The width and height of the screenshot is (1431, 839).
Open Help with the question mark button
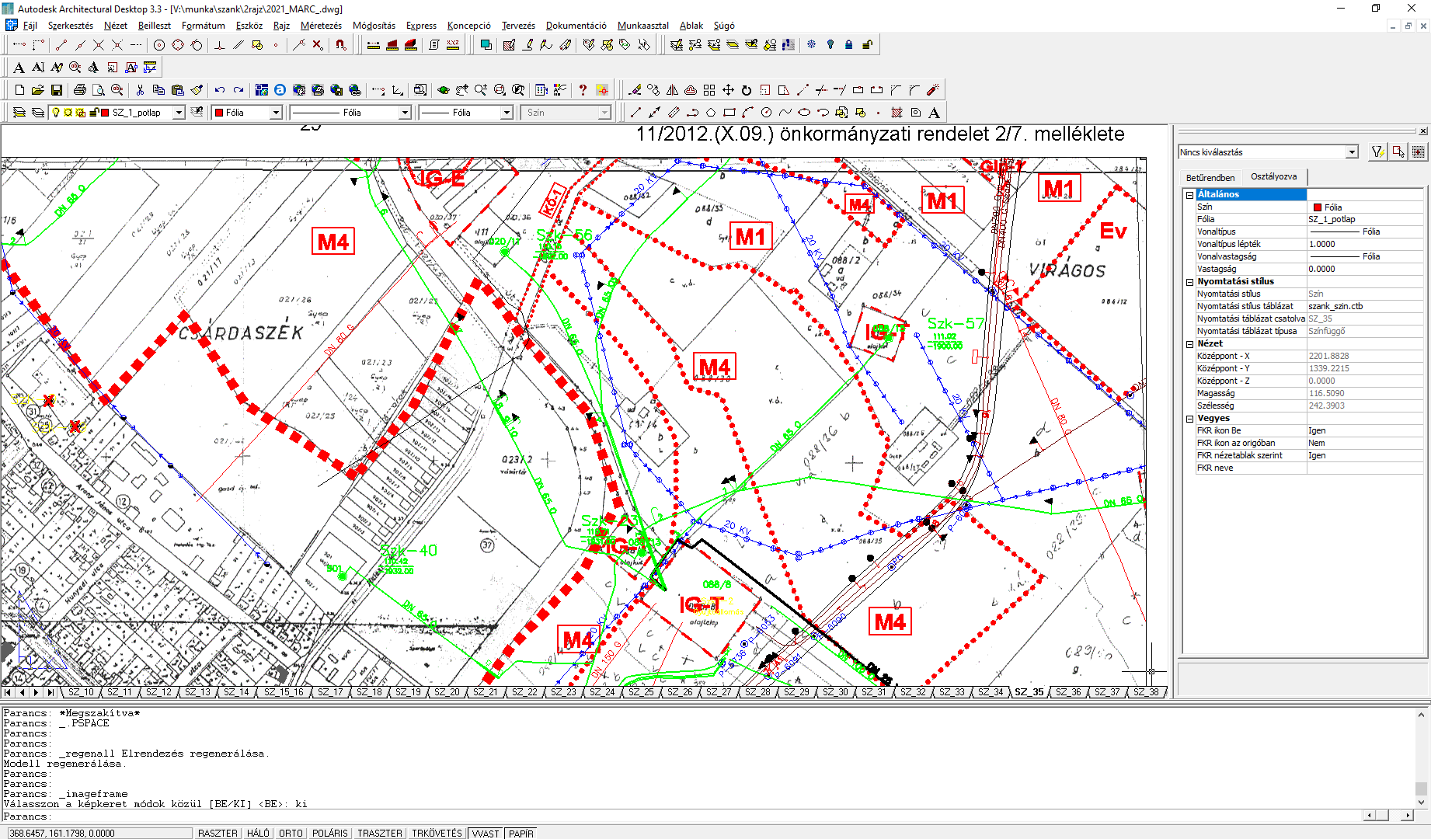[583, 89]
